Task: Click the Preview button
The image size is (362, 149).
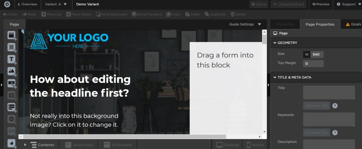Action: [321, 4]
